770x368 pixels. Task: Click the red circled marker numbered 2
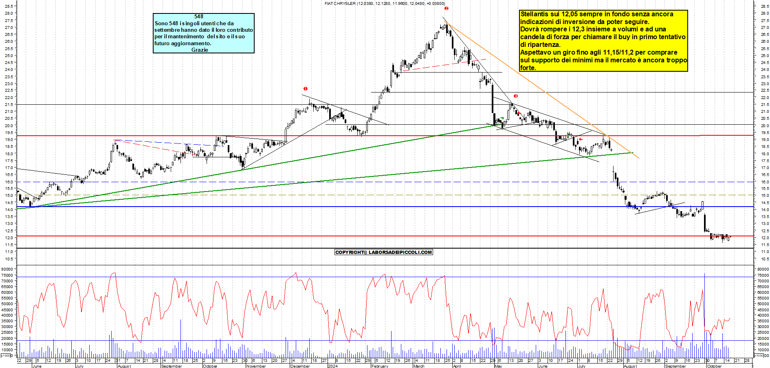(447, 8)
